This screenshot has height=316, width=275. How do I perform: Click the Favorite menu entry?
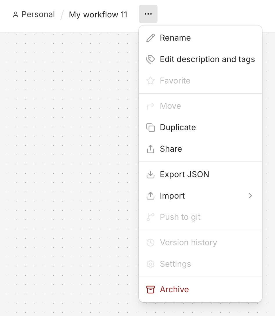pos(200,81)
